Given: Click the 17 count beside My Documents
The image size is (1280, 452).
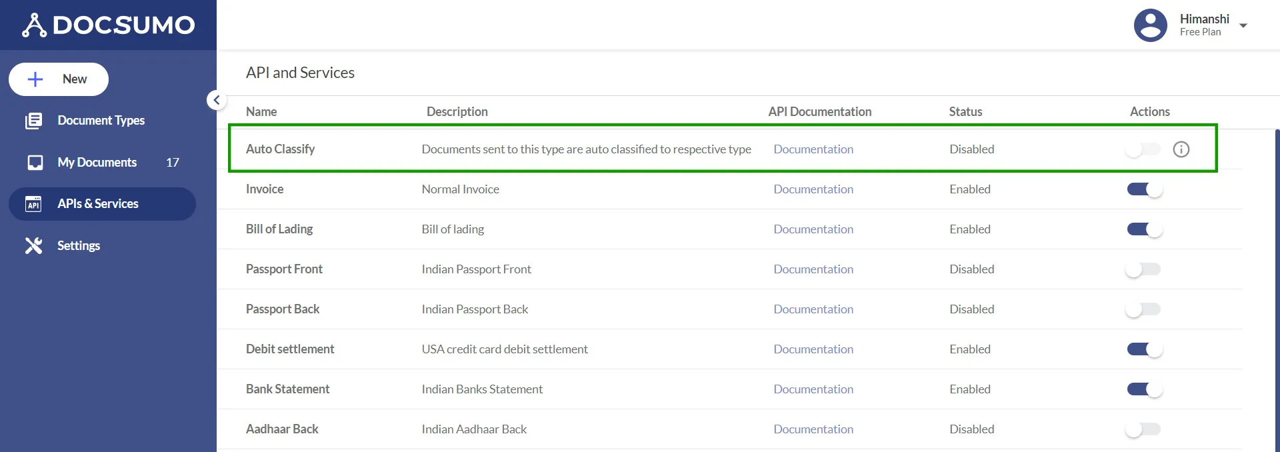Looking at the screenshot, I should (172, 163).
